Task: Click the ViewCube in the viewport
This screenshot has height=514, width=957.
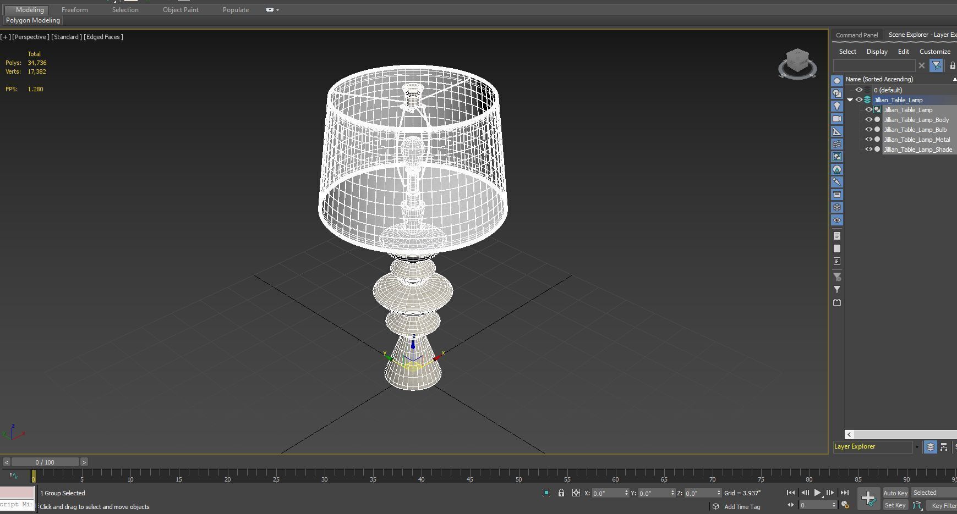Action: click(797, 64)
